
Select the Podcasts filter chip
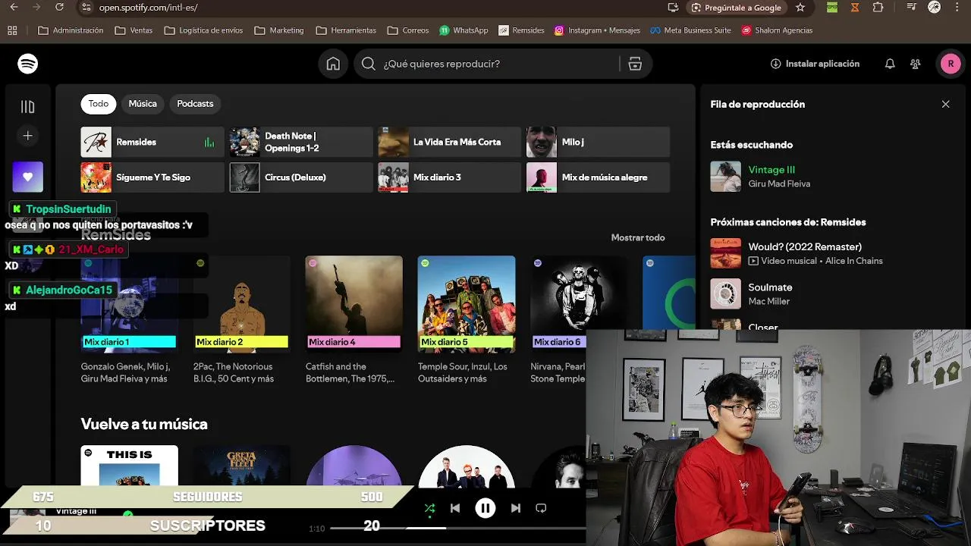195,104
